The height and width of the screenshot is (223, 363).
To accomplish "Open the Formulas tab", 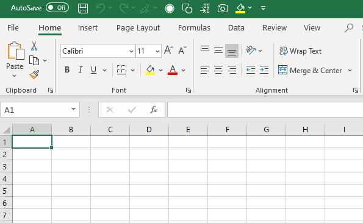I will coord(194,28).
